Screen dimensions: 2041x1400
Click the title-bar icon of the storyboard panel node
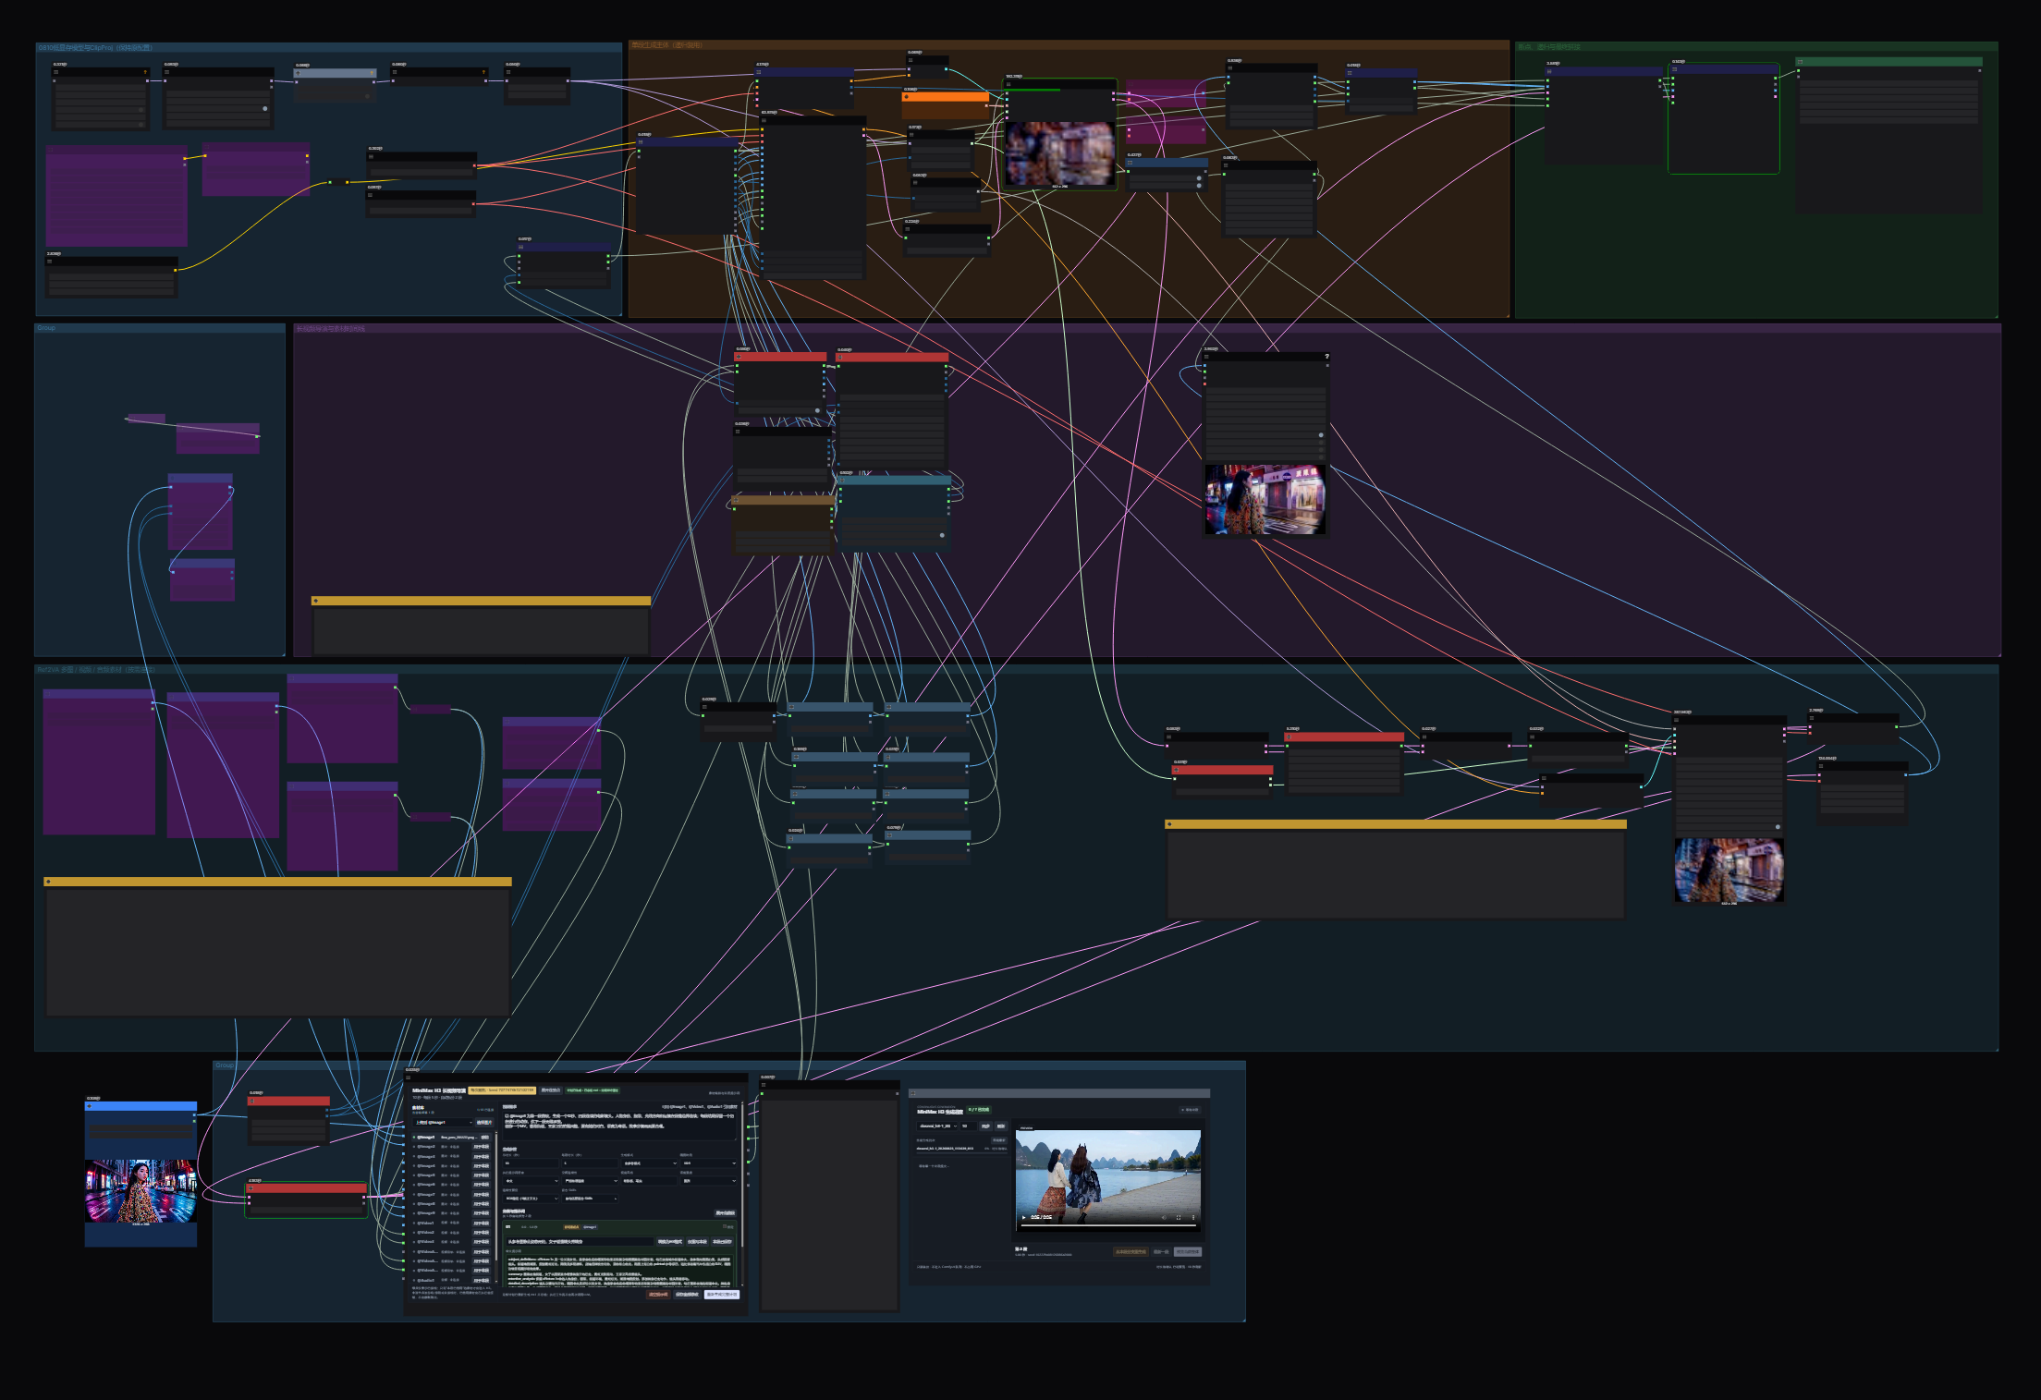[408, 1077]
